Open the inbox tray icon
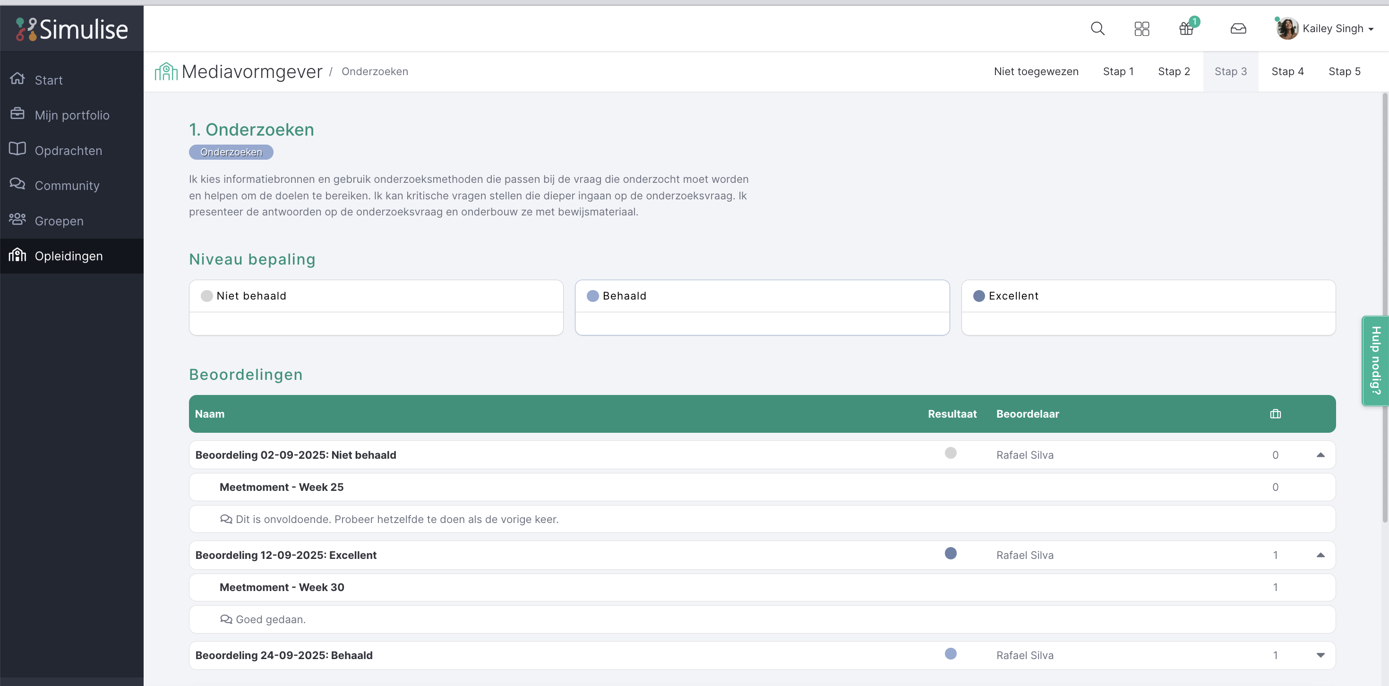Image resolution: width=1389 pixels, height=686 pixels. [1238, 28]
